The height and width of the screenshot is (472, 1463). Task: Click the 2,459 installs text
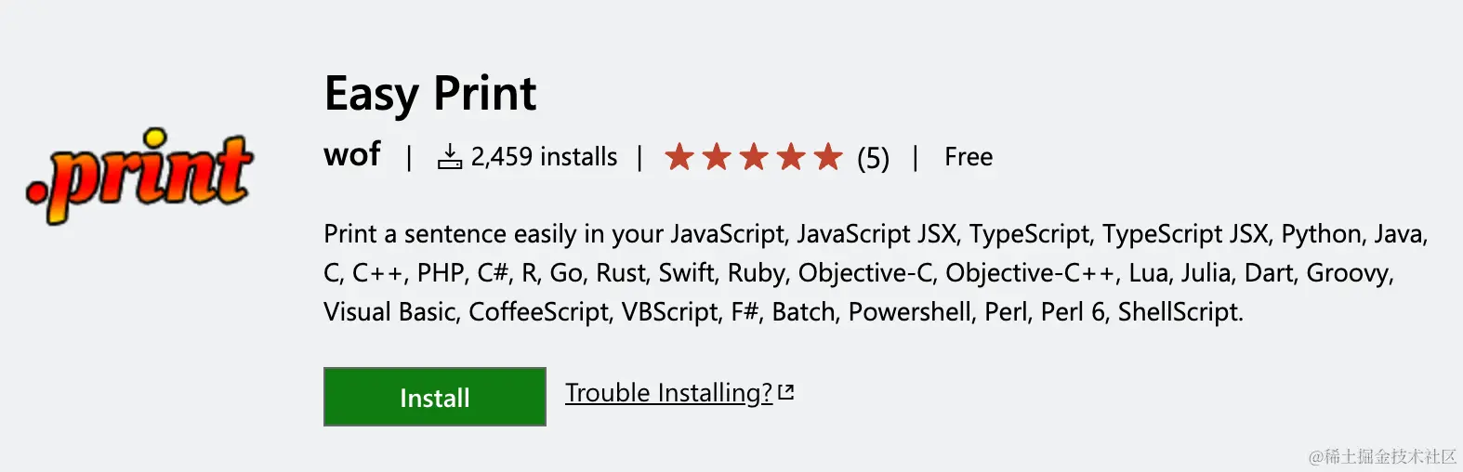point(544,156)
